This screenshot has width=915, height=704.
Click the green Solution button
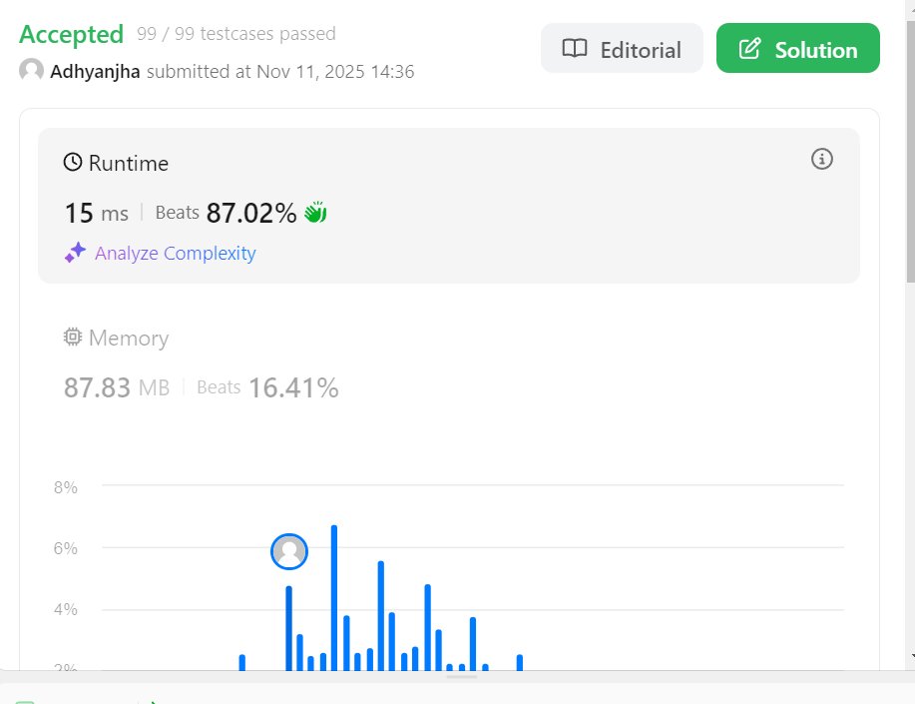point(797,49)
